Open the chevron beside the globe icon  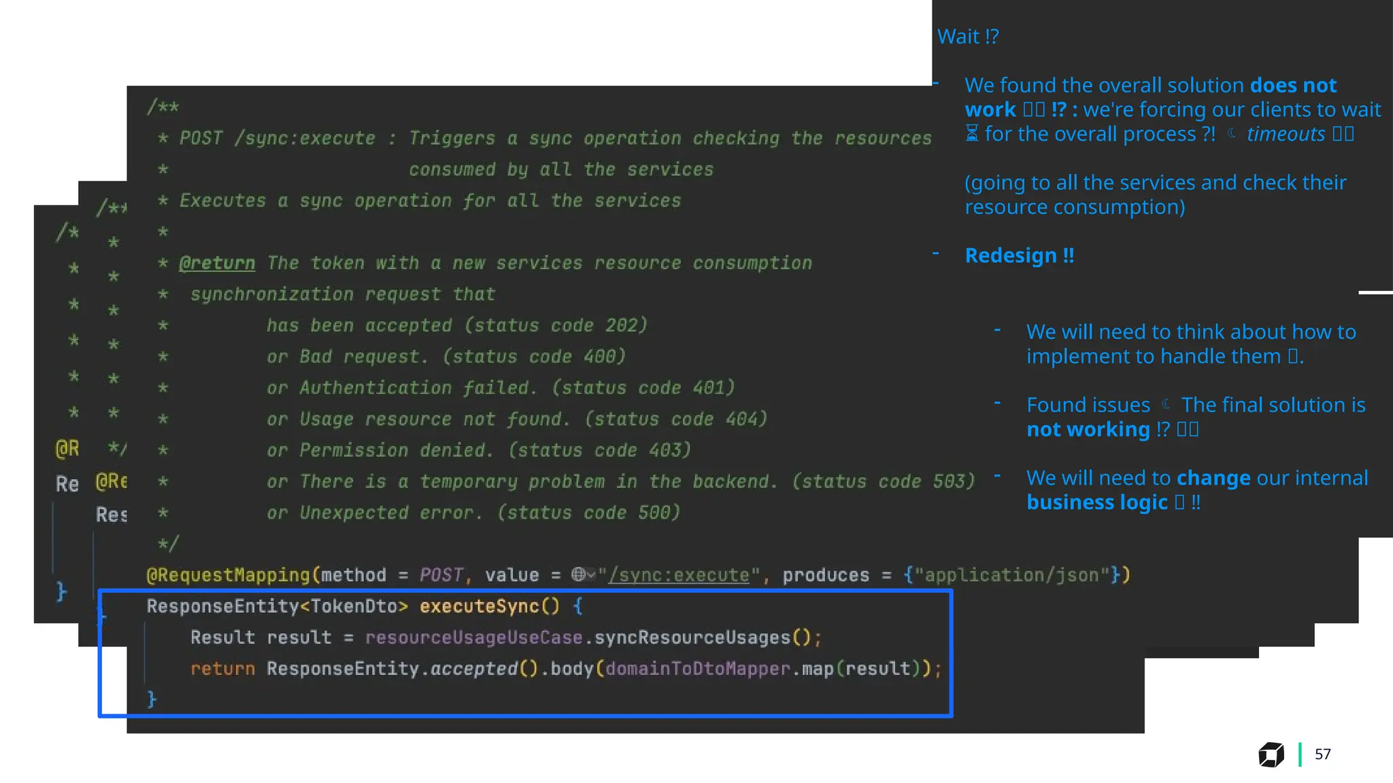click(x=591, y=575)
